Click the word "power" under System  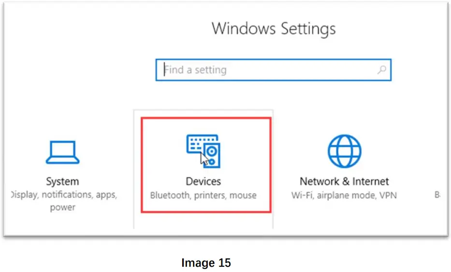(x=62, y=207)
